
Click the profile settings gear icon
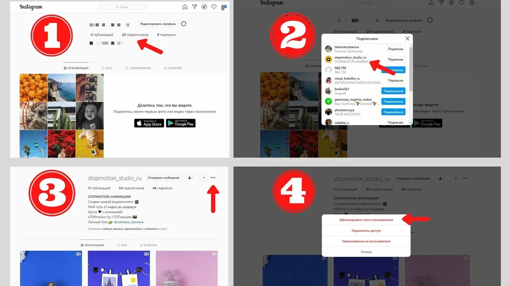(183, 23)
